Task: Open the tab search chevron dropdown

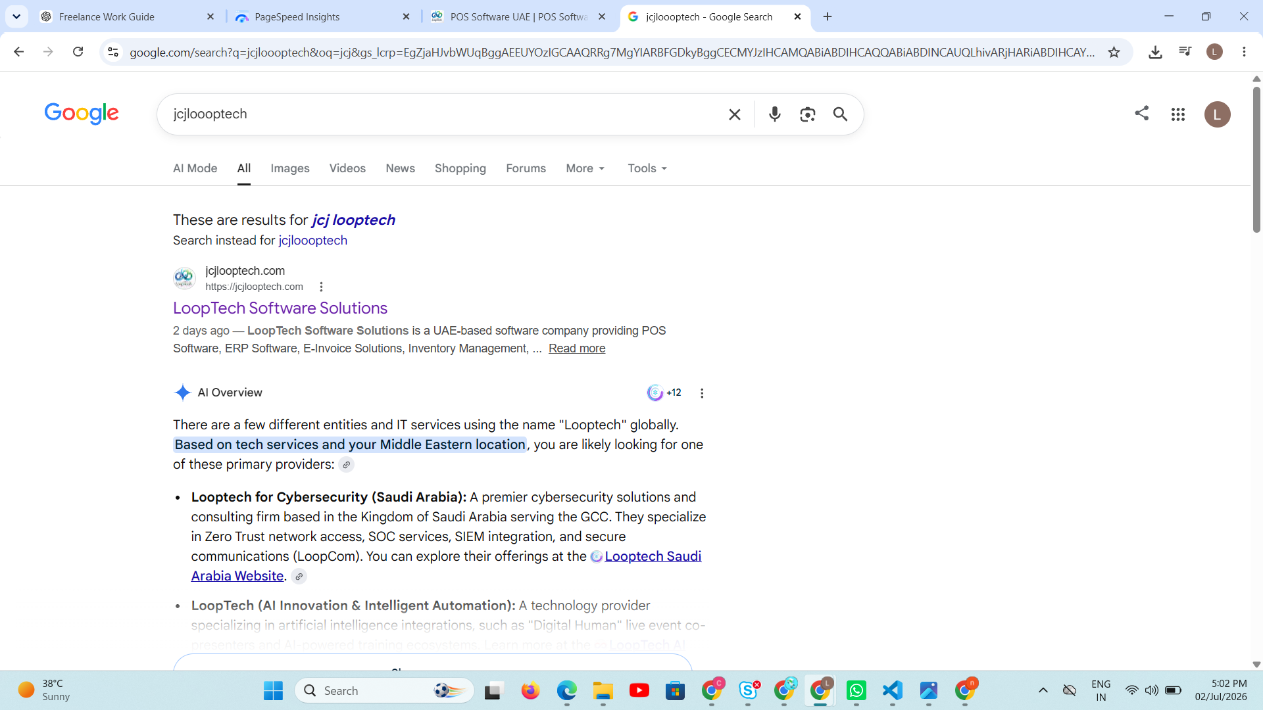Action: coord(16,17)
